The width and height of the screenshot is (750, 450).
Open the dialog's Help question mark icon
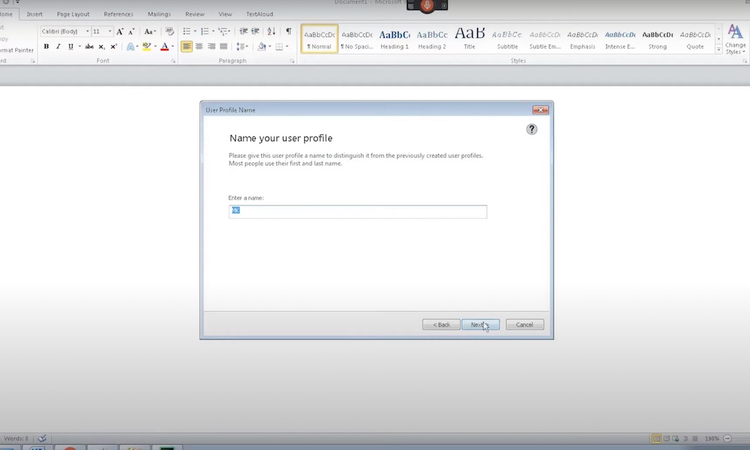coord(532,129)
